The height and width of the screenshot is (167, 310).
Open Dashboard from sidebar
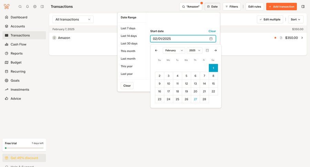24,17
